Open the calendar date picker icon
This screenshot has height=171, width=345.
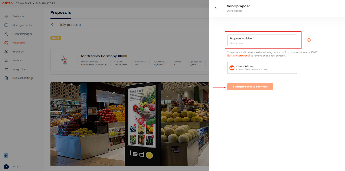309,40
